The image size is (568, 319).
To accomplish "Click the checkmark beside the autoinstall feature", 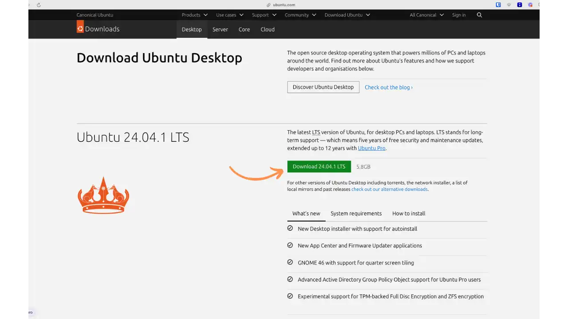I will click(290, 228).
